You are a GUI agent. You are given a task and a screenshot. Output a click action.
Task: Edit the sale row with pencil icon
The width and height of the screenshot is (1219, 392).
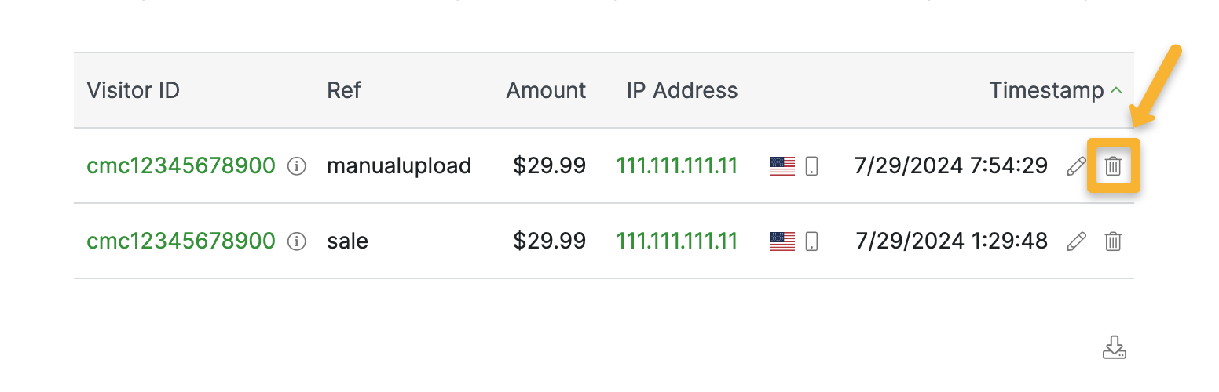1076,241
